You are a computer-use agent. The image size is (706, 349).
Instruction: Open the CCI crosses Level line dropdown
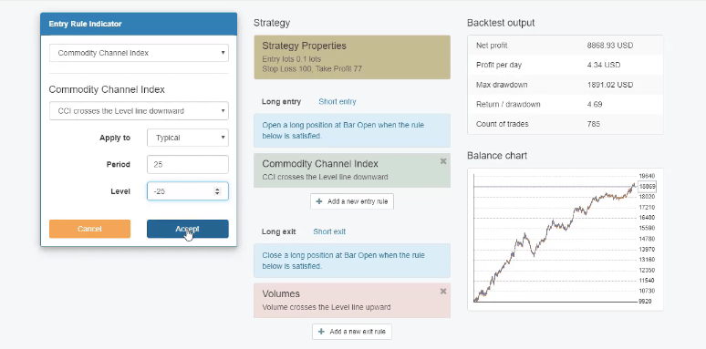pyautogui.click(x=139, y=110)
